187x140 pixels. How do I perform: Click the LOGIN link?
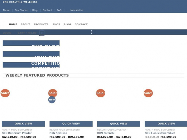tap(7, 33)
